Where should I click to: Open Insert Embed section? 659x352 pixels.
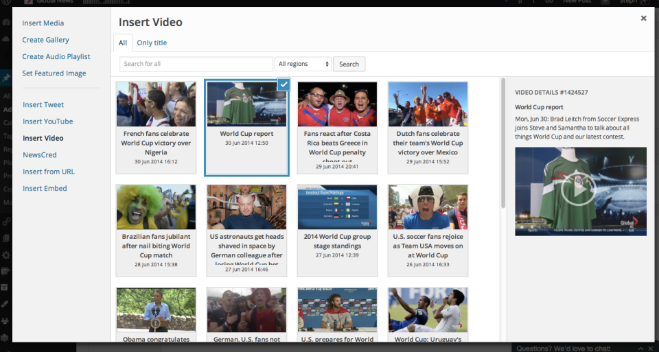coord(45,188)
